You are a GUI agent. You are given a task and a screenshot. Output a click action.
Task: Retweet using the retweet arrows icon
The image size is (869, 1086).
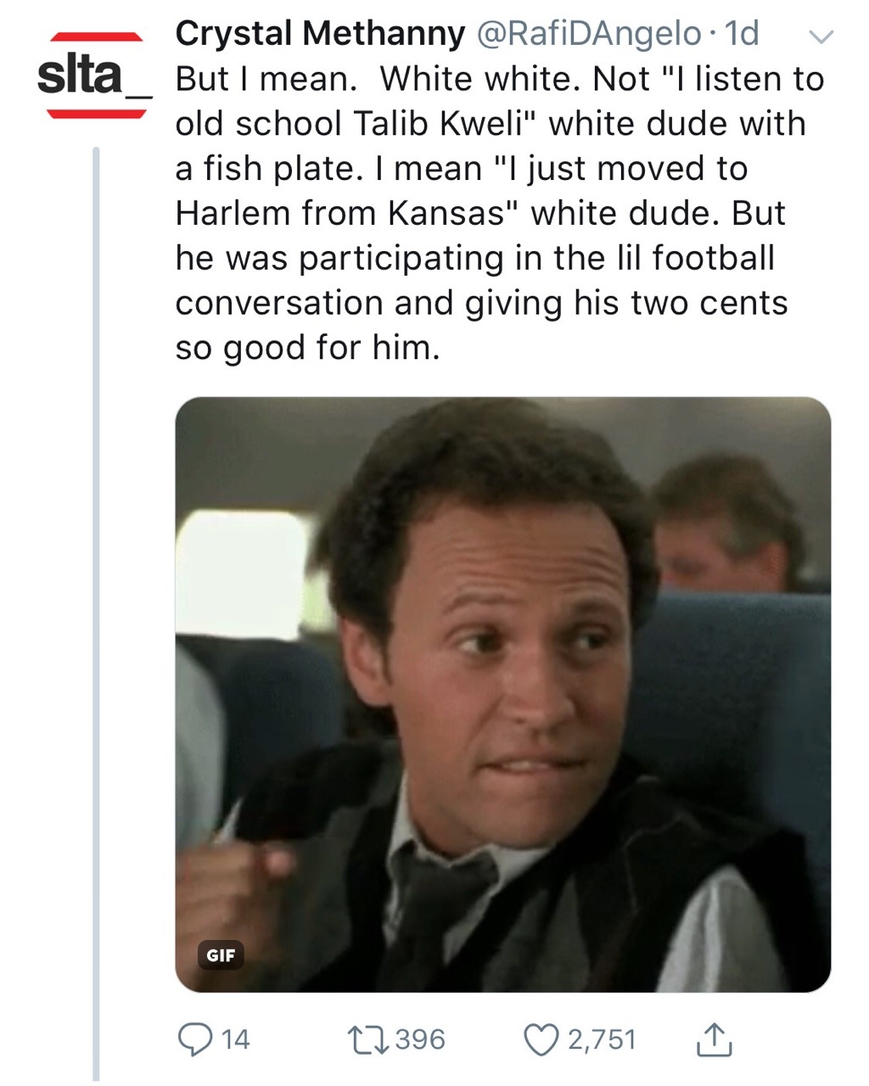click(367, 1038)
